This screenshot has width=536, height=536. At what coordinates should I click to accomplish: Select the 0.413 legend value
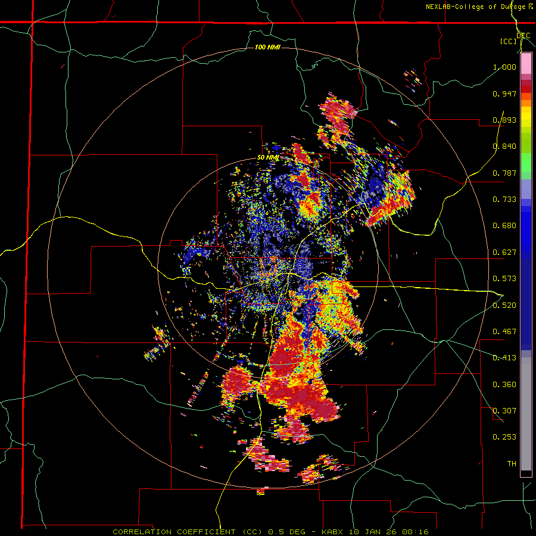pyautogui.click(x=504, y=358)
